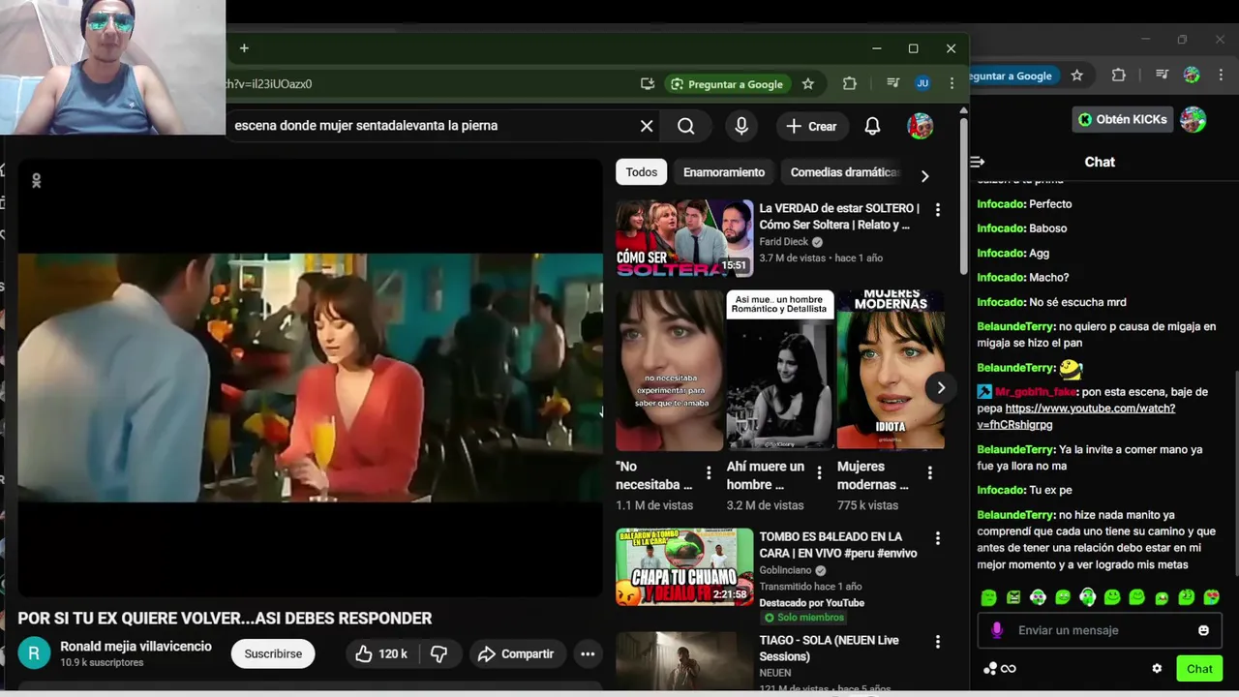Click the Goblinciano channel name
Image resolution: width=1239 pixels, height=697 pixels.
[x=787, y=570]
